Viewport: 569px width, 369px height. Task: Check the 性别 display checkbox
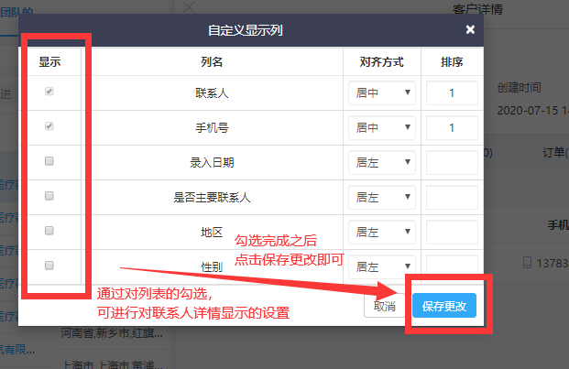tap(49, 266)
